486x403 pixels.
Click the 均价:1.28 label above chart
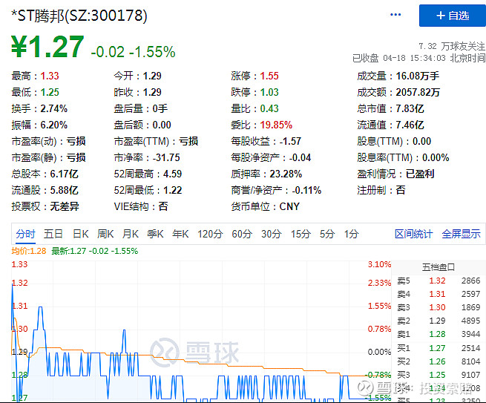(x=28, y=251)
